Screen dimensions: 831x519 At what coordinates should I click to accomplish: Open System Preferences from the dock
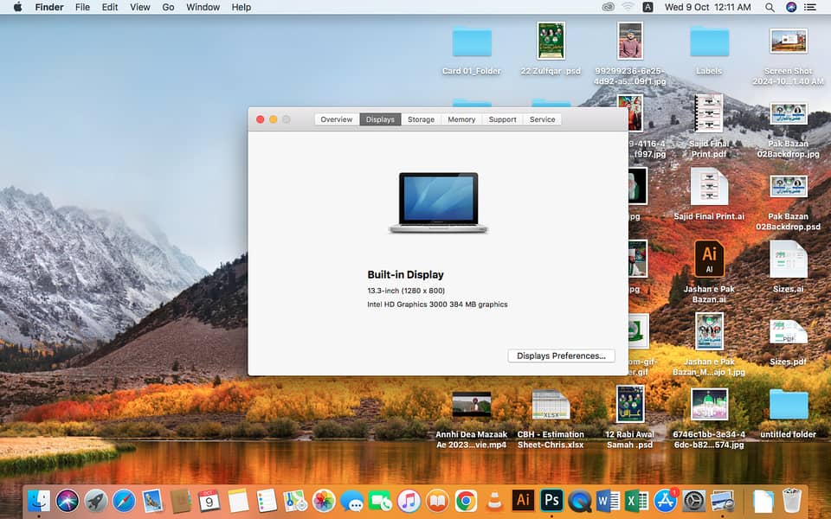[693, 500]
